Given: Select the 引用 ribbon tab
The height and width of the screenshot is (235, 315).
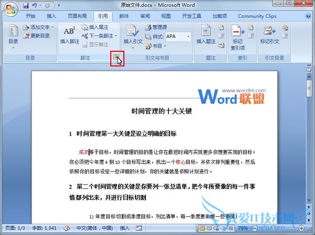Looking at the screenshot, I should pos(103,16).
